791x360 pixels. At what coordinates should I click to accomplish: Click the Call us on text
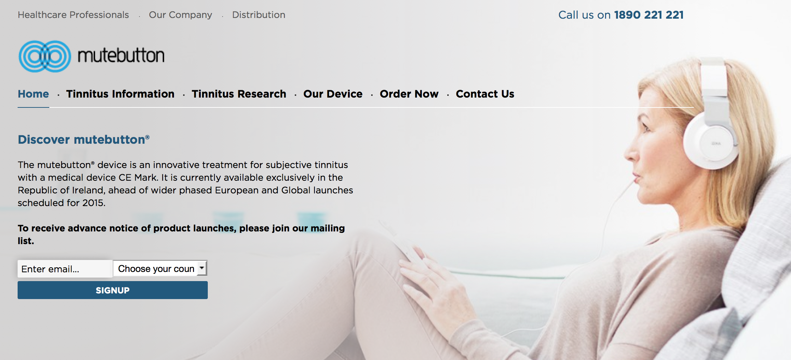click(585, 15)
